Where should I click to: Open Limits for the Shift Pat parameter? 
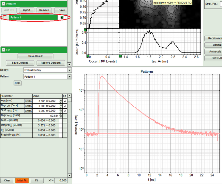pos(28,111)
